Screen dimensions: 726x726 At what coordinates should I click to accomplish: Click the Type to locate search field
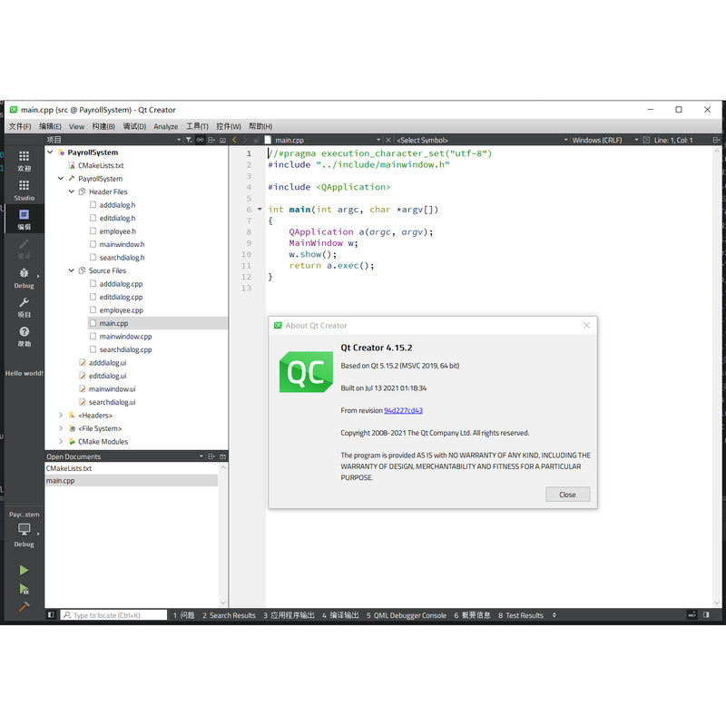coord(114,615)
